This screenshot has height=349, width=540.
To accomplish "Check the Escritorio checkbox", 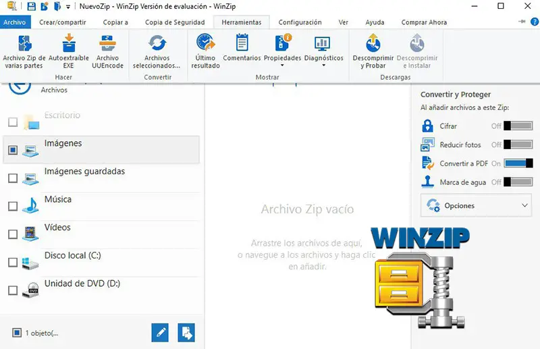I will tap(13, 122).
